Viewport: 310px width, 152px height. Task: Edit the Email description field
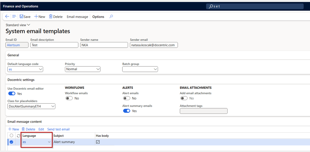(54, 45)
